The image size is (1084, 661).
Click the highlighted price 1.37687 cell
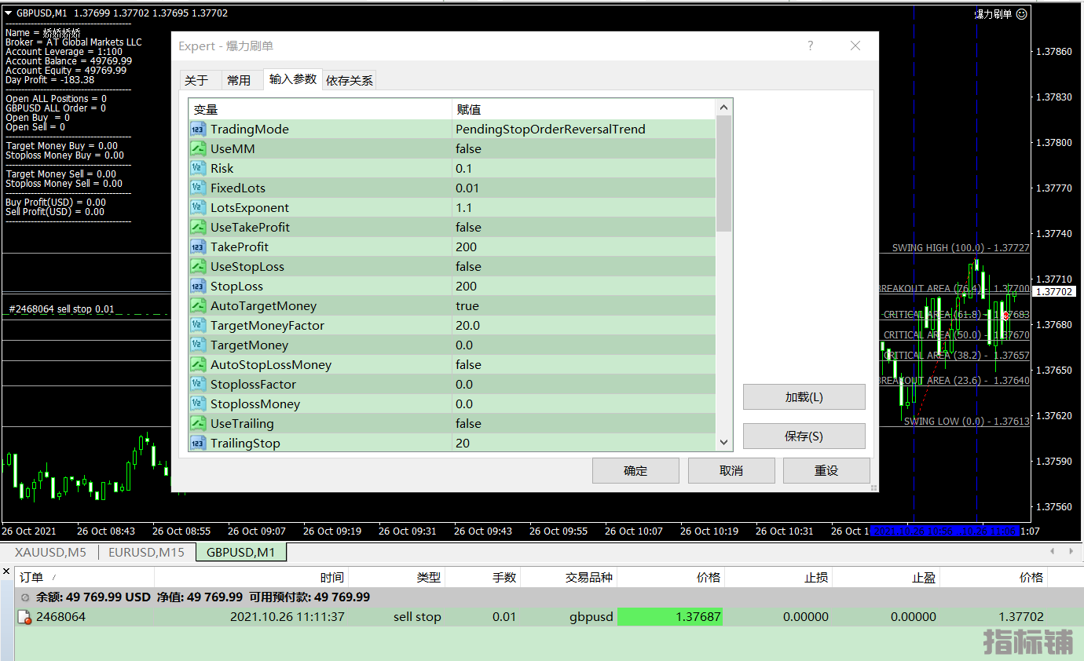coord(670,617)
